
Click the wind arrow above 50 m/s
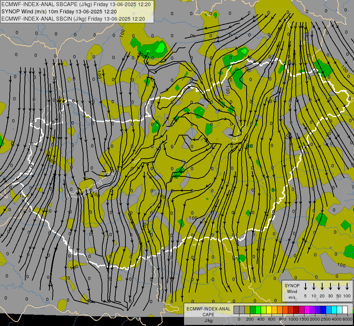pos(339,286)
